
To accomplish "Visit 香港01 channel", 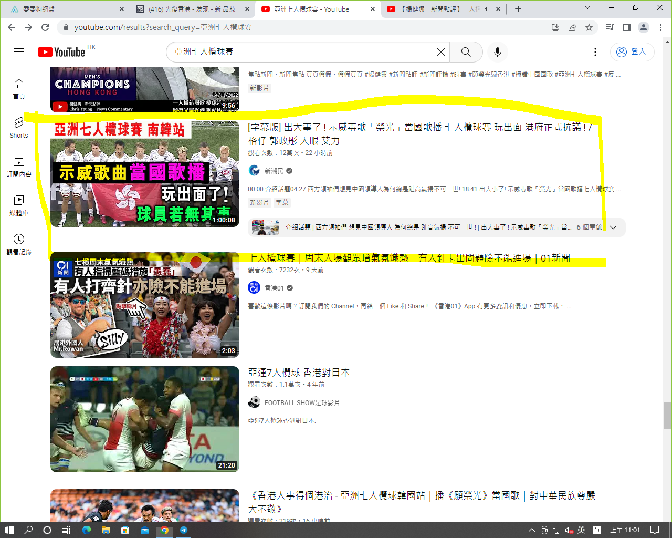I will tap(274, 288).
